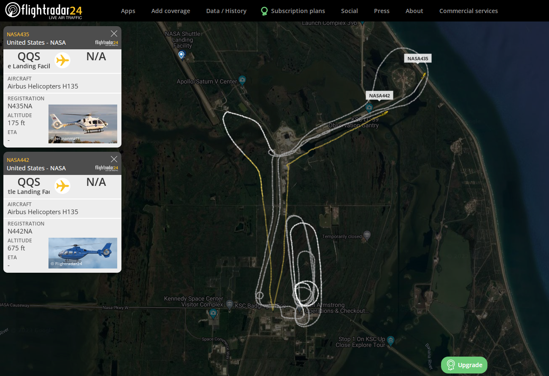Click Stop 1 On KSC tour marker
The width and height of the screenshot is (549, 376).
[x=390, y=340]
